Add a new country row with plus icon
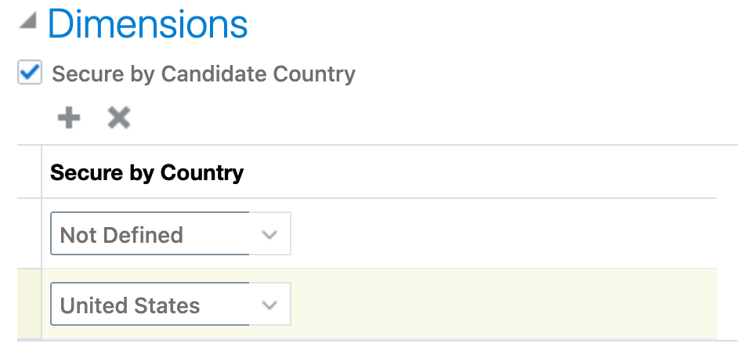The image size is (738, 354). click(69, 118)
